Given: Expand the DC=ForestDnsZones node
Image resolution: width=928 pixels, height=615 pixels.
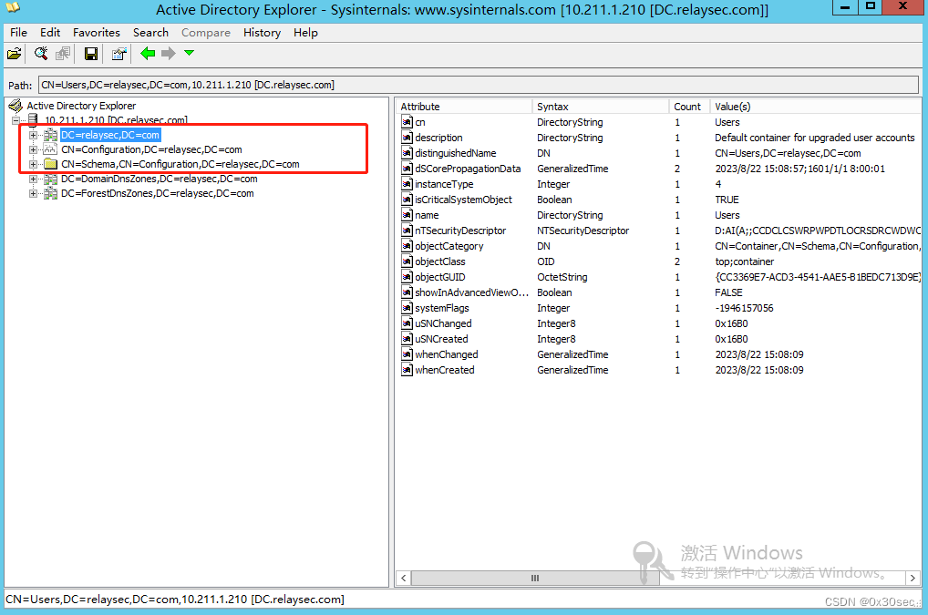Looking at the screenshot, I should point(33,193).
